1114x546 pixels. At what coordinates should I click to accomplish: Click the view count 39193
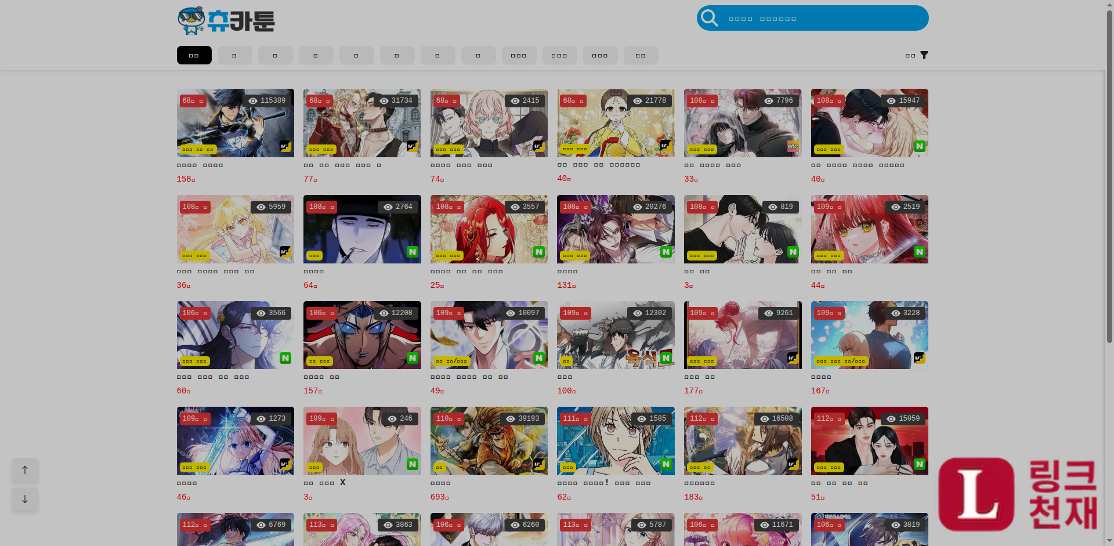(529, 419)
